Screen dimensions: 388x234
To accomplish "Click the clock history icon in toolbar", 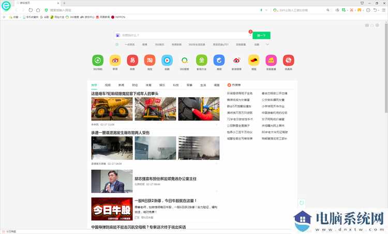I will click(x=368, y=10).
